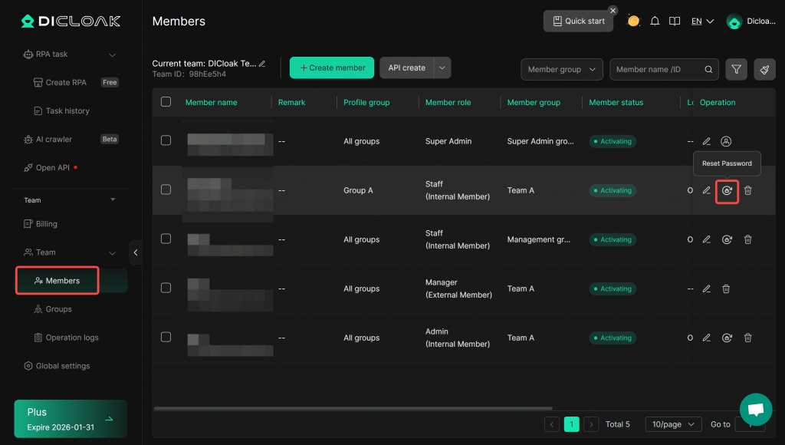Open the notifications bell
The width and height of the screenshot is (785, 445).
coord(655,21)
